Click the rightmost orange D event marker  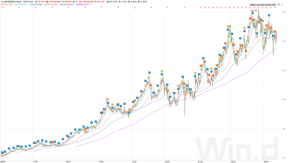(275, 32)
